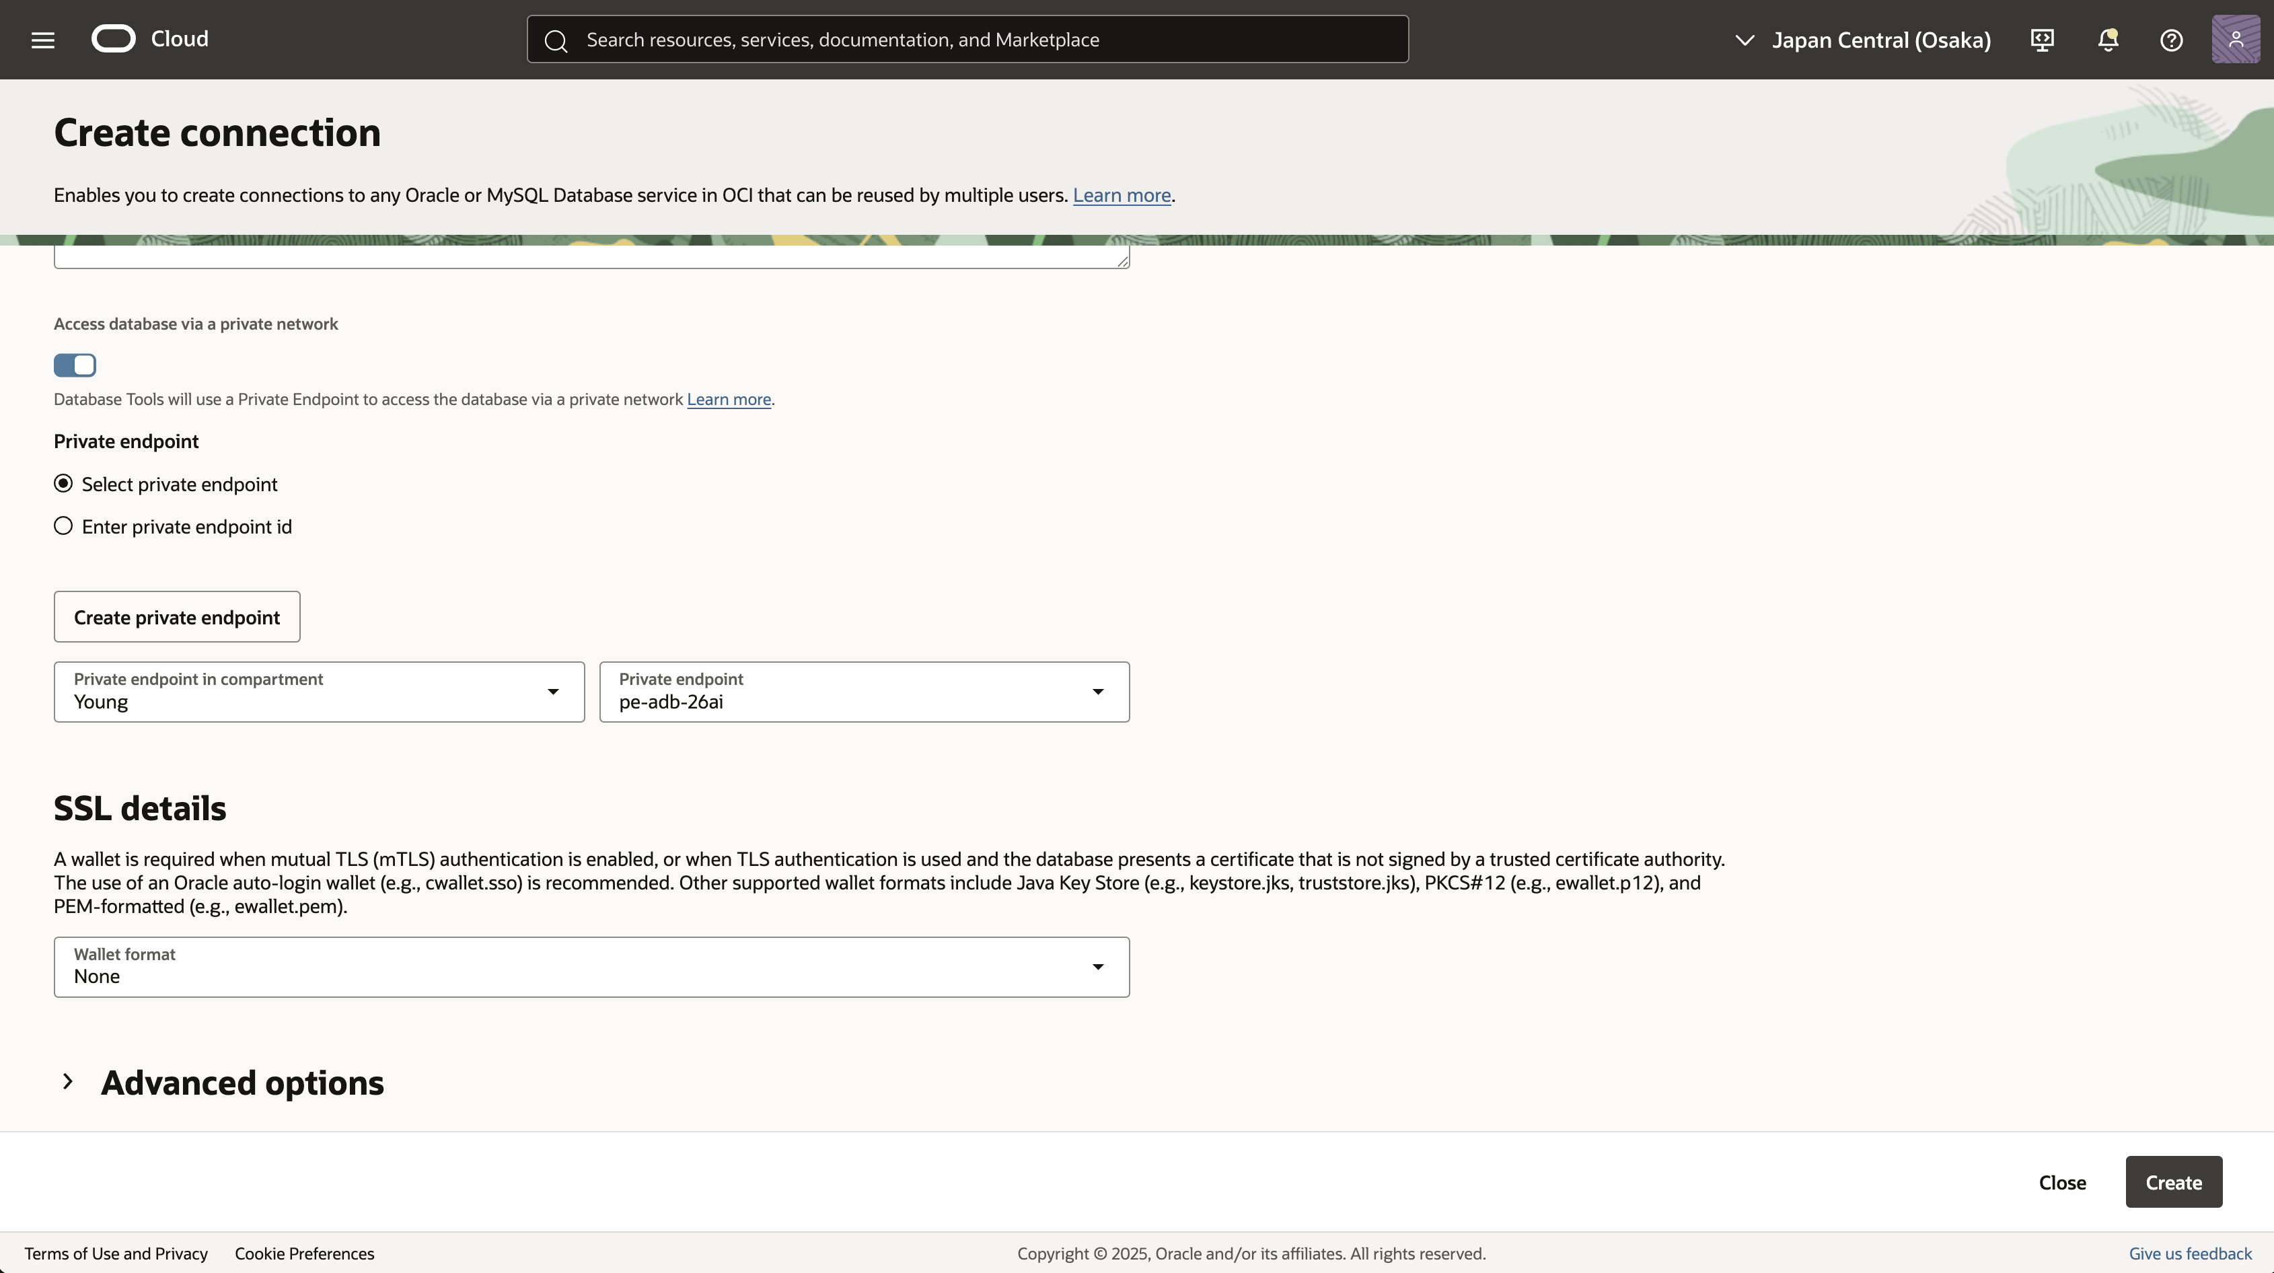Open the hamburger navigation icon

42,40
